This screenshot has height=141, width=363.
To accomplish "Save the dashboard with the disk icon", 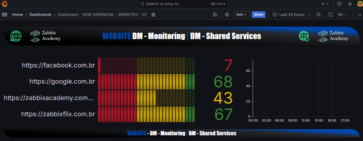I will pos(215,15).
